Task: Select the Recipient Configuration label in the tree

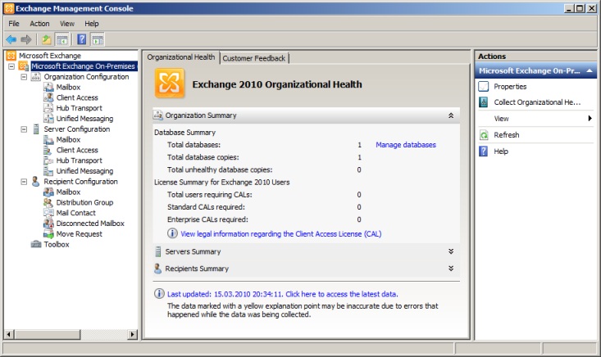Action: click(x=80, y=182)
